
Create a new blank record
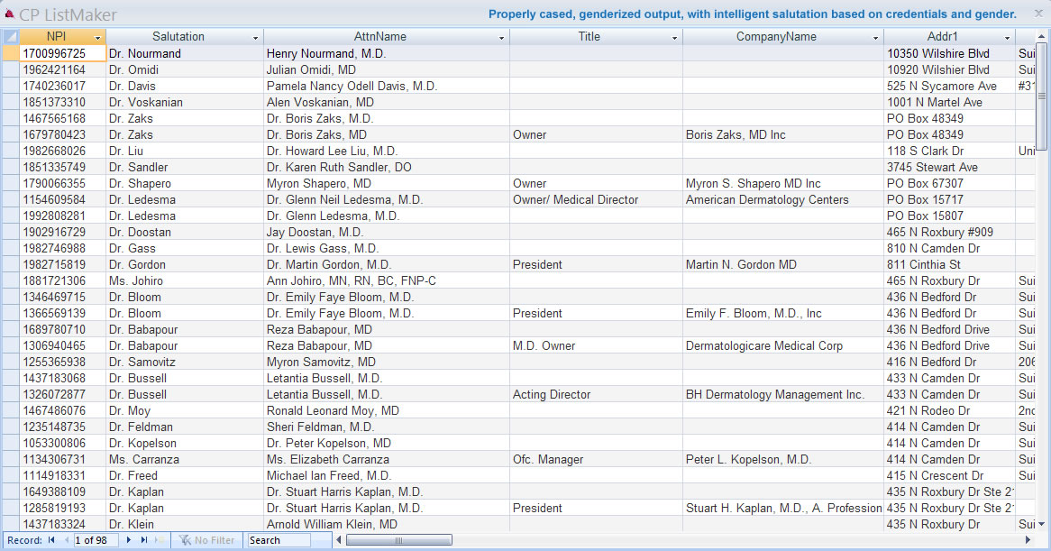158,540
